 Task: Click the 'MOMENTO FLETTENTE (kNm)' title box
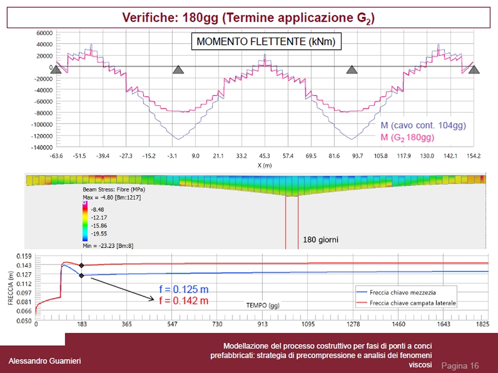[266, 42]
